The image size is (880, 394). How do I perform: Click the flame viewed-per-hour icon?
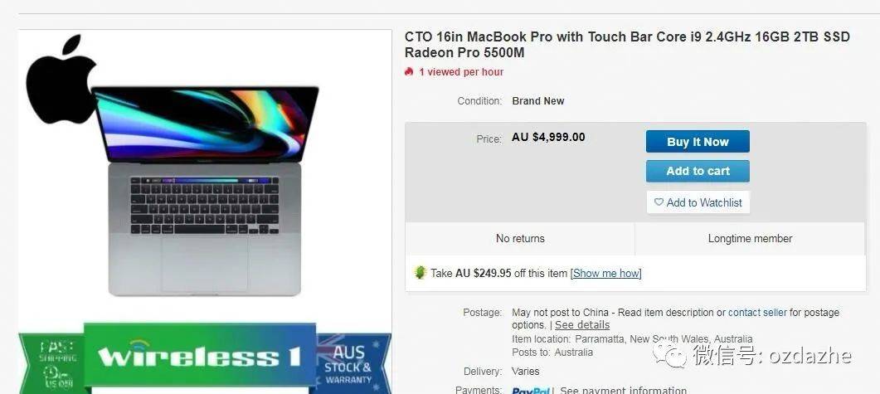[x=409, y=72]
